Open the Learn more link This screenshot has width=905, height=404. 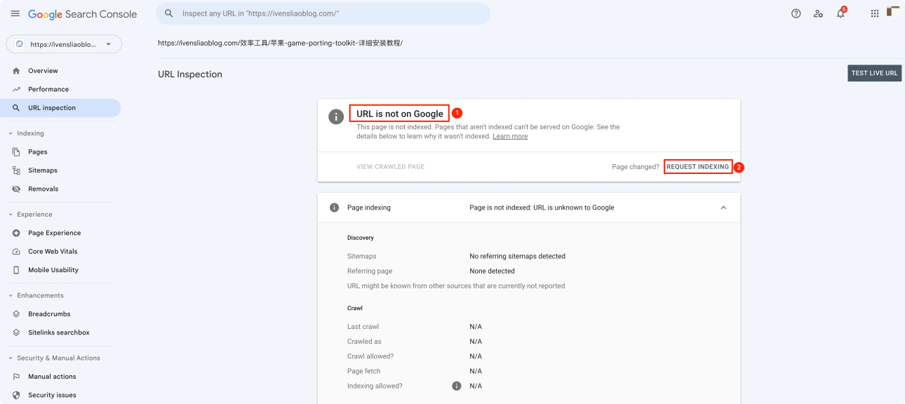[x=510, y=136]
